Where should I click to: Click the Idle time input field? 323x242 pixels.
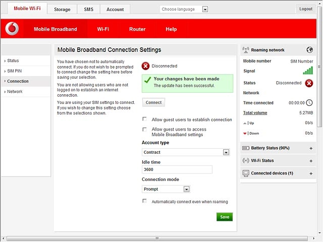pyautogui.click(x=177, y=169)
